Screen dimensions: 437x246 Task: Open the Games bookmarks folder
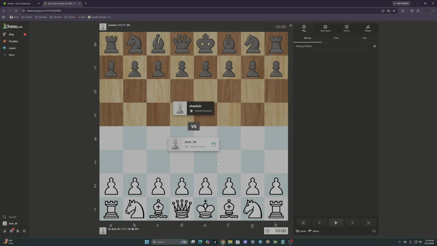(70, 17)
